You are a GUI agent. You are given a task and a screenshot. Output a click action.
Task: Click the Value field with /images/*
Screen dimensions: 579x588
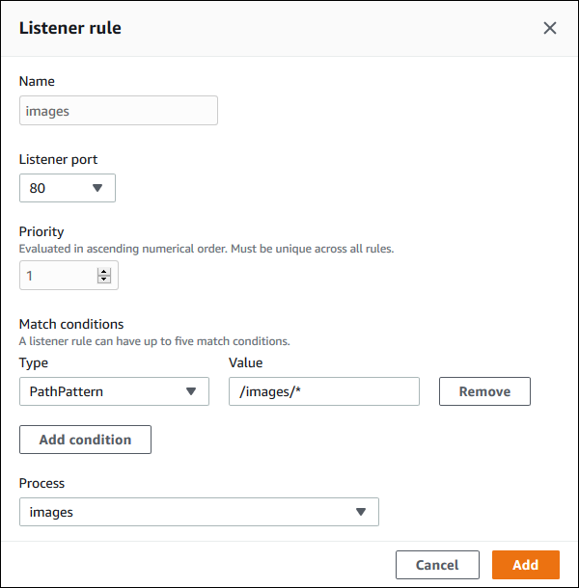coord(323,391)
